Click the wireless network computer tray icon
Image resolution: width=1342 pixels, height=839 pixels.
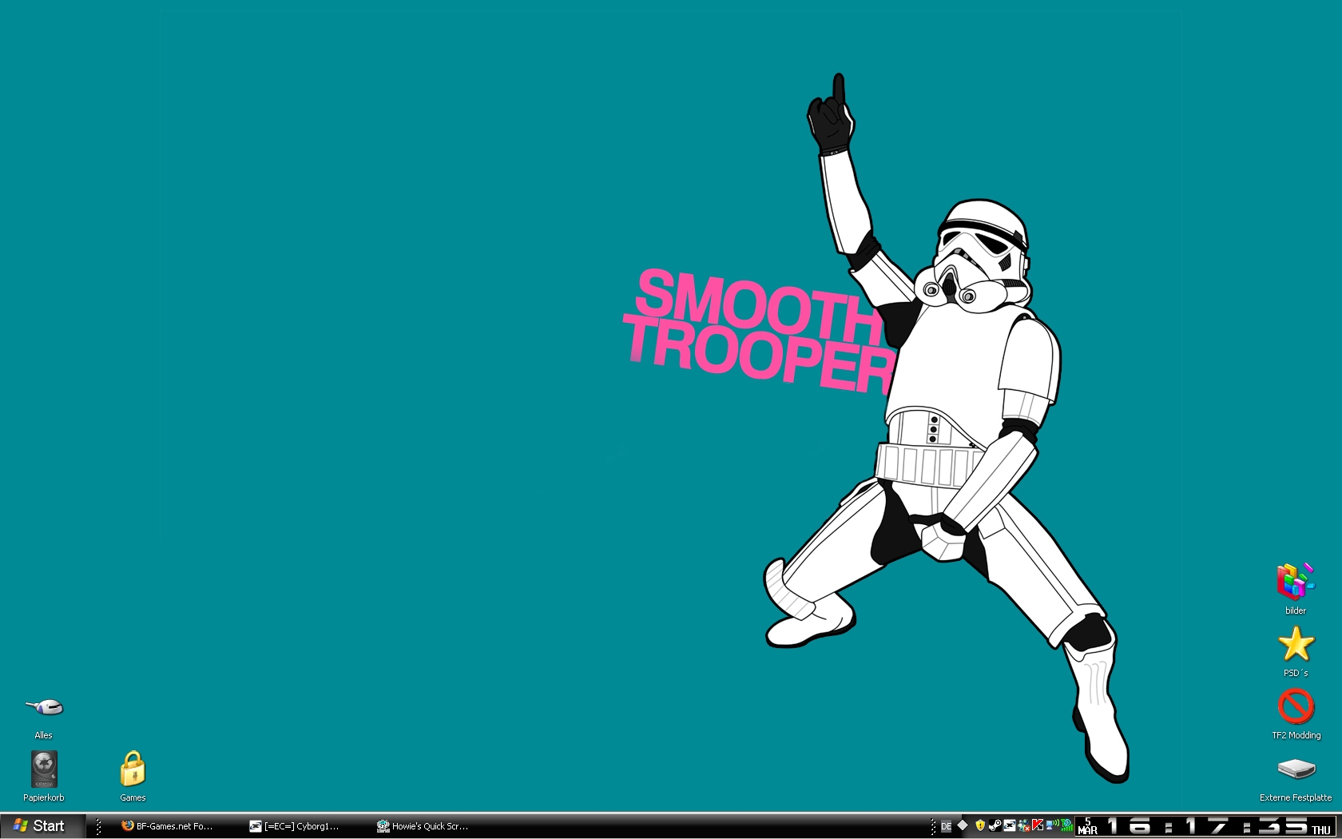tap(1052, 825)
